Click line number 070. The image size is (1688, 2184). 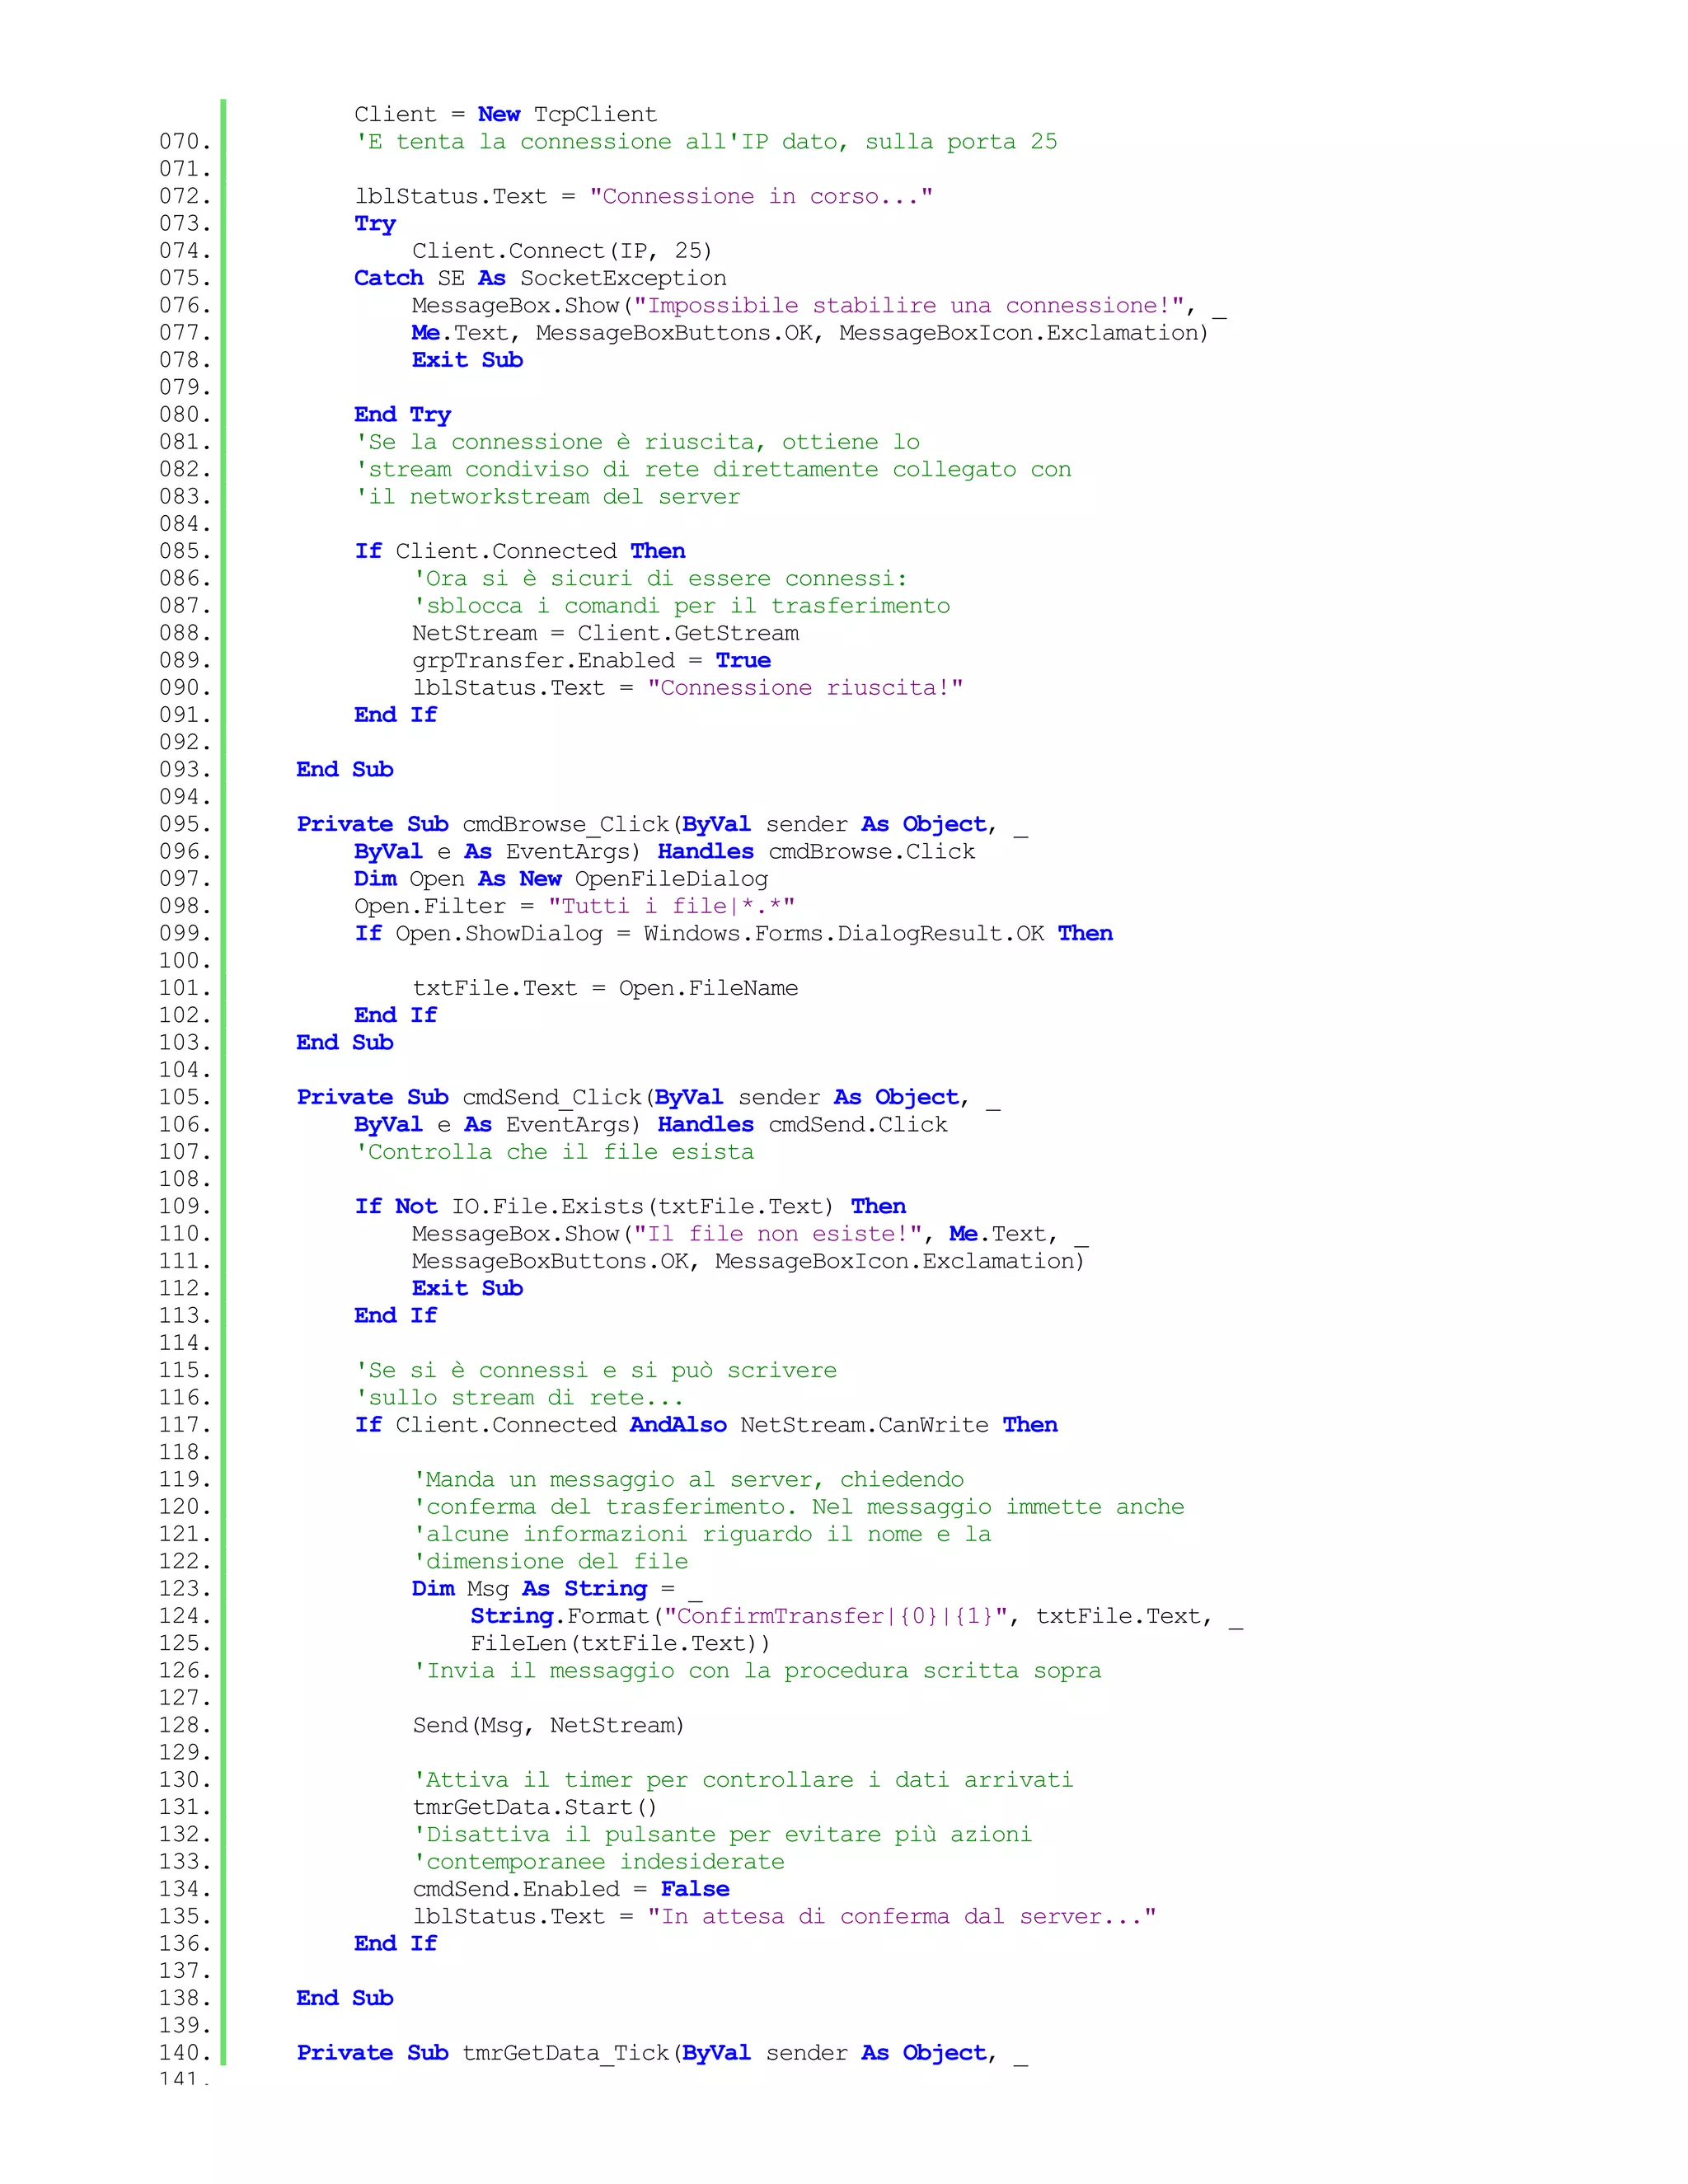click(x=185, y=142)
